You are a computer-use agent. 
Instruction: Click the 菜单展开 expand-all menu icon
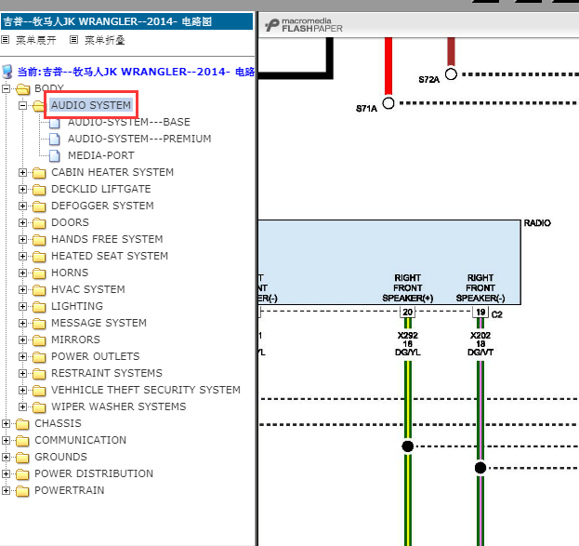pos(6,40)
